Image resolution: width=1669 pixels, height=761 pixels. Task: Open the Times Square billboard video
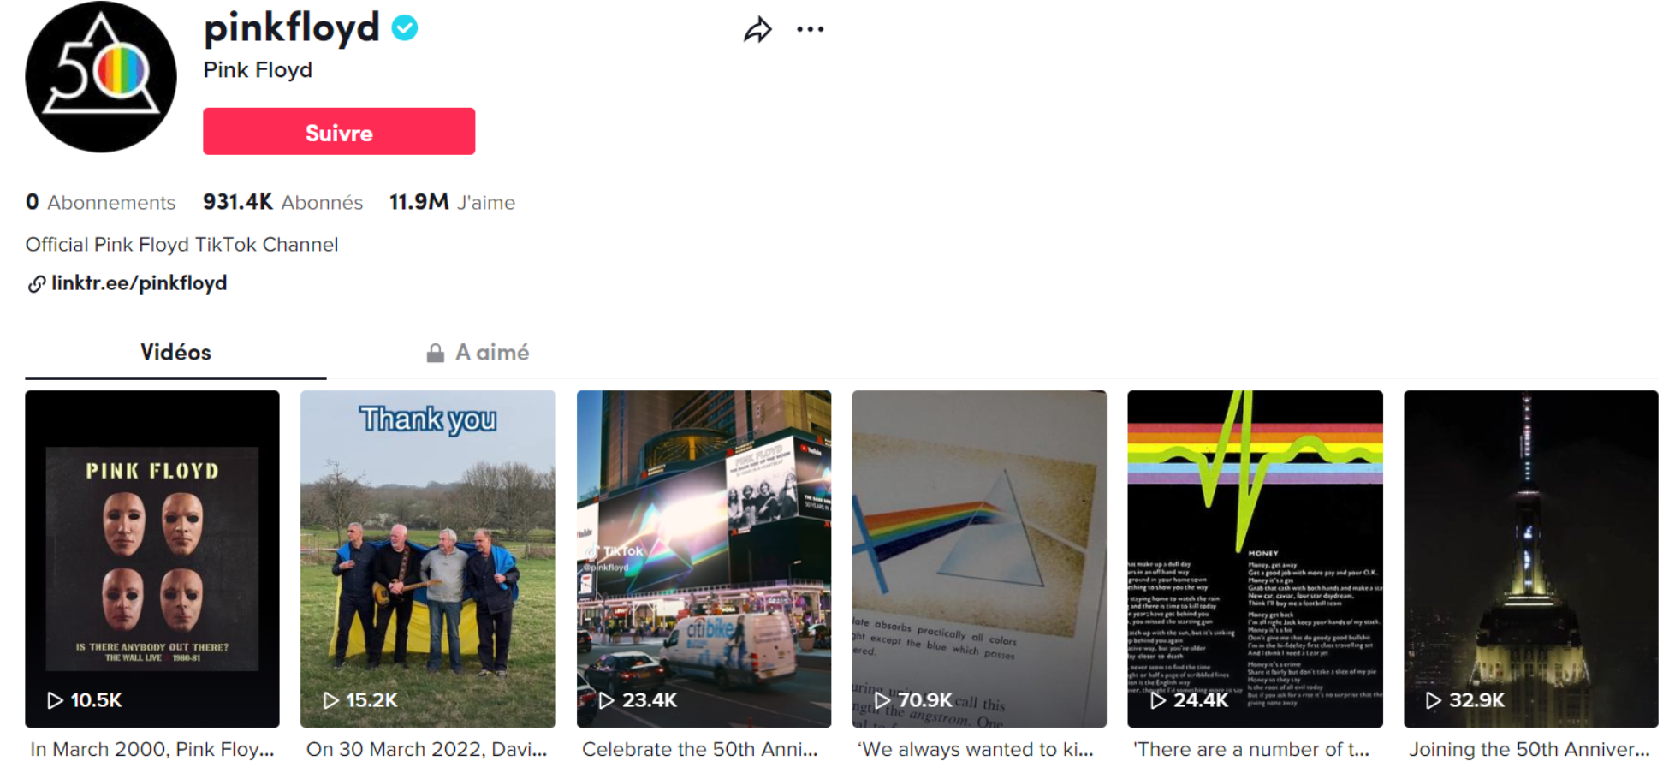pos(704,559)
